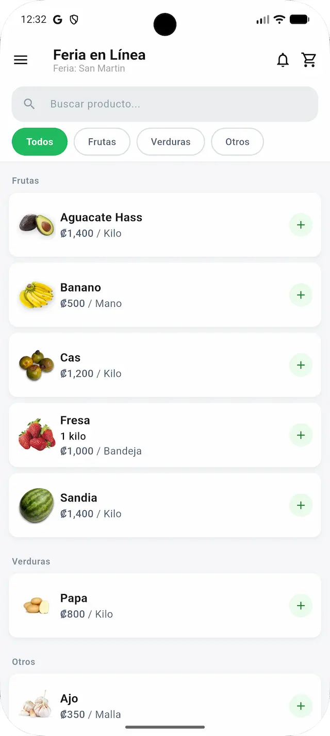Add Ajo with the plus icon
The image size is (330, 736).
[301, 706]
